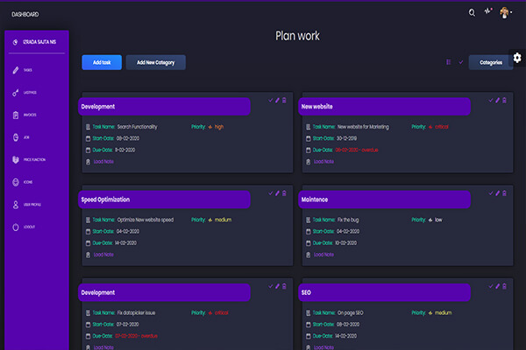
Task: Switch to list view icon beside Categories
Action: click(x=449, y=62)
